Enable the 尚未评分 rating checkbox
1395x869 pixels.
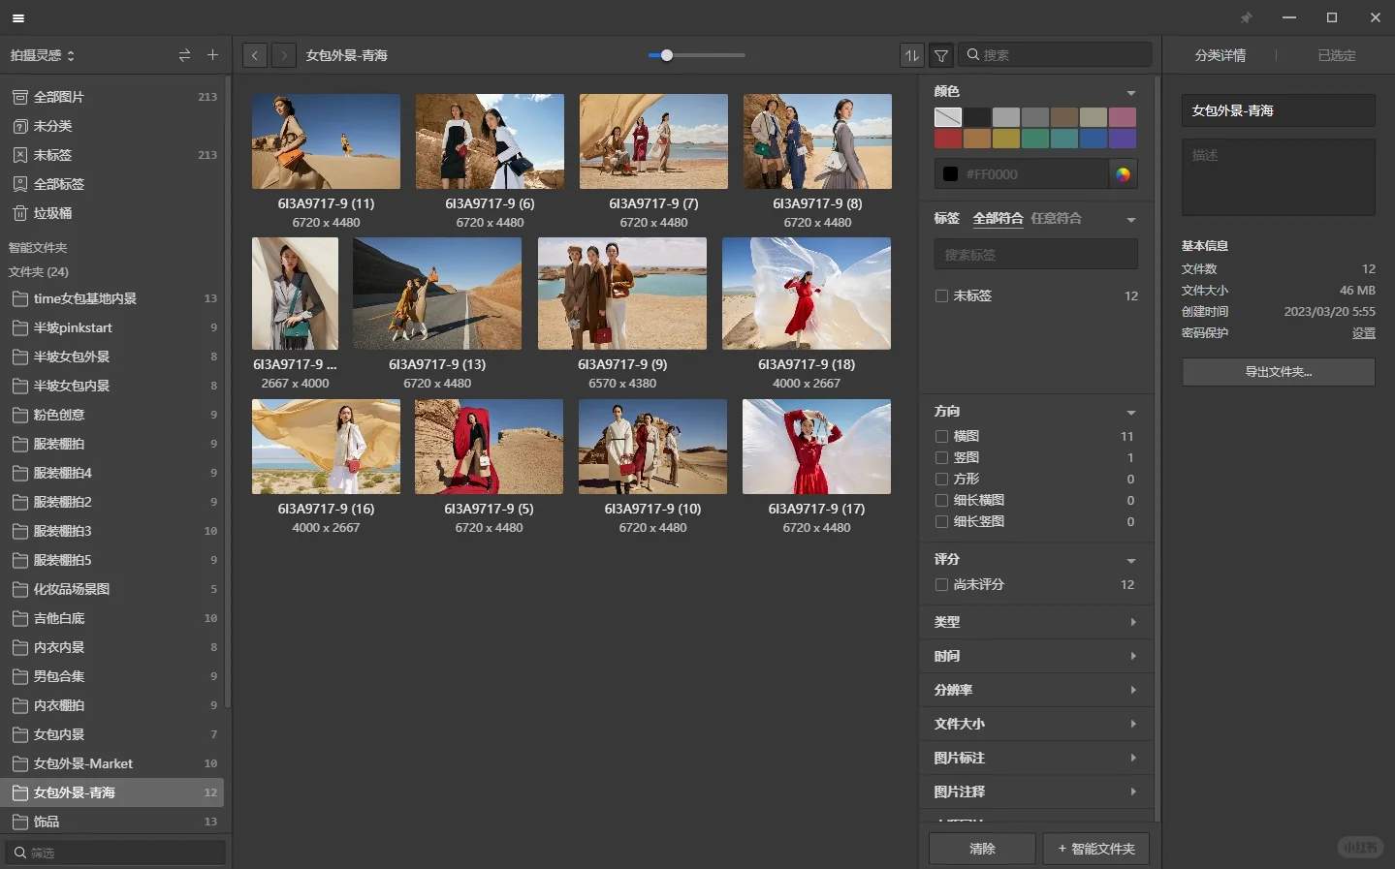[941, 584]
